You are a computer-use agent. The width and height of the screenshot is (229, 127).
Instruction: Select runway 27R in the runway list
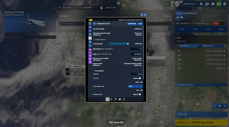click(201, 56)
